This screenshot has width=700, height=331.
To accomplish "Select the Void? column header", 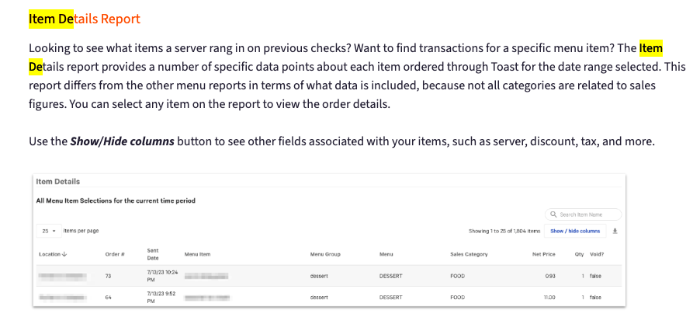I will click(x=596, y=254).
